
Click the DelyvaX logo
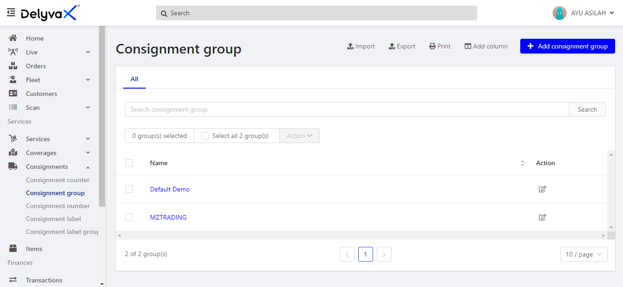point(50,13)
